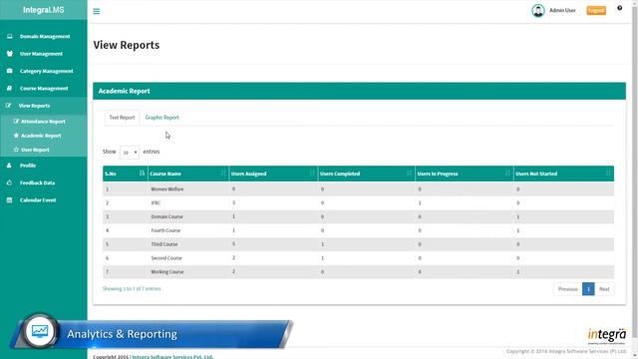This screenshot has height=359, width=638.
Task: Sort table by Users Not Started column
Action: click(563, 174)
